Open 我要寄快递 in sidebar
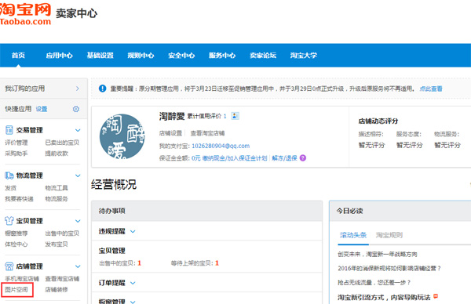 pyautogui.click(x=19, y=199)
